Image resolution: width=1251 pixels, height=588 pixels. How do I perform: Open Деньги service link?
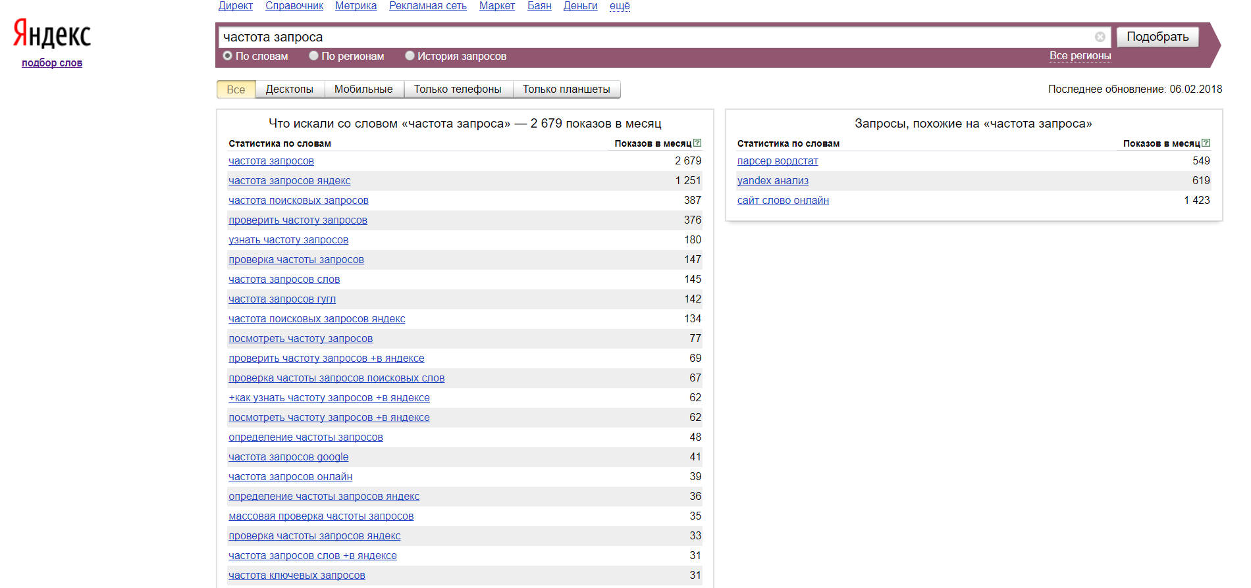581,6
